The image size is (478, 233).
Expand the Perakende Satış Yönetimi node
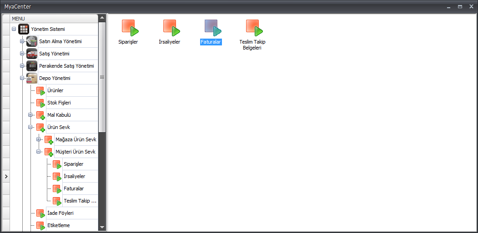[x=22, y=66]
